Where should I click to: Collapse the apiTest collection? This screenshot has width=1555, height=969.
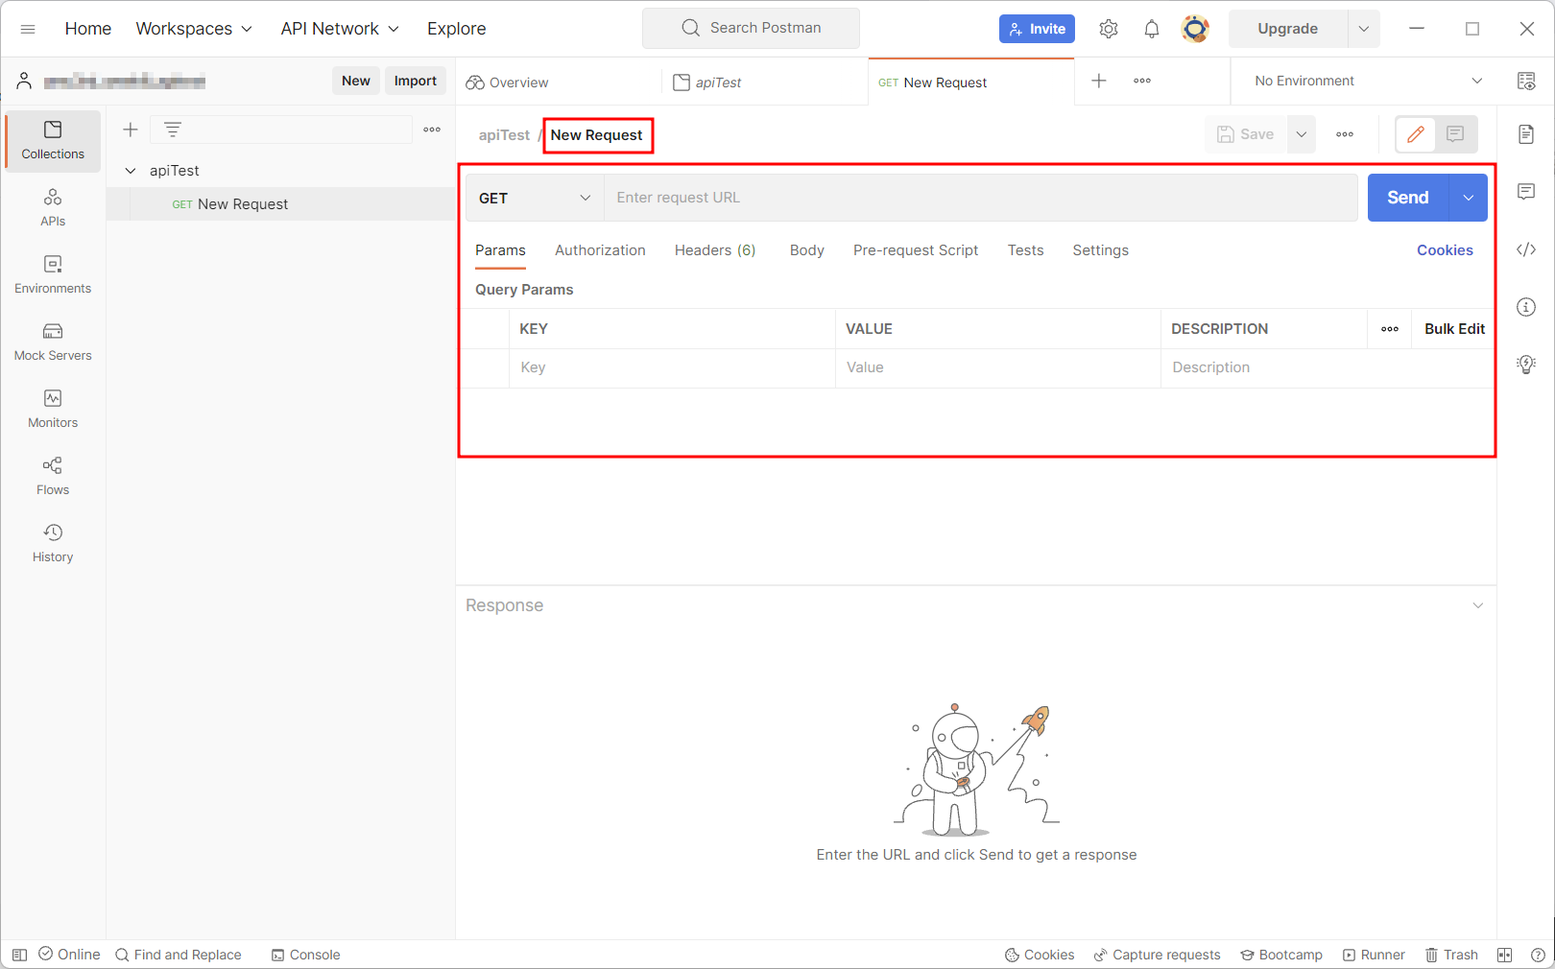point(131,171)
